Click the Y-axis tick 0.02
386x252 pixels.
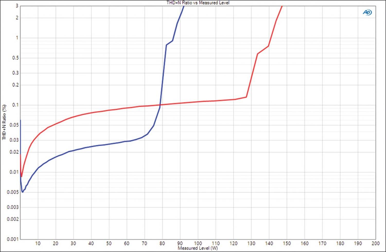point(14,152)
